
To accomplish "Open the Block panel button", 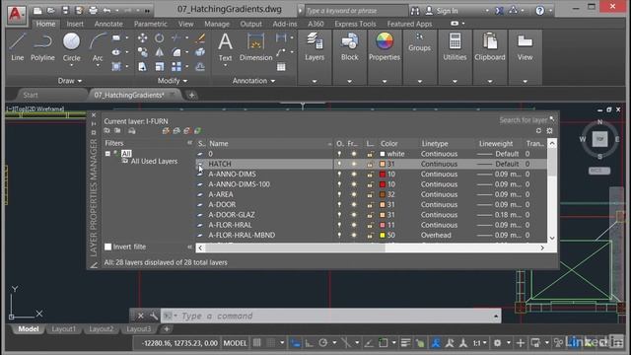I will coord(349,47).
